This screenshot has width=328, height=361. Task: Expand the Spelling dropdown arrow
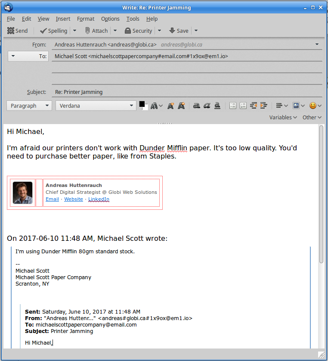pyautogui.click(x=74, y=31)
